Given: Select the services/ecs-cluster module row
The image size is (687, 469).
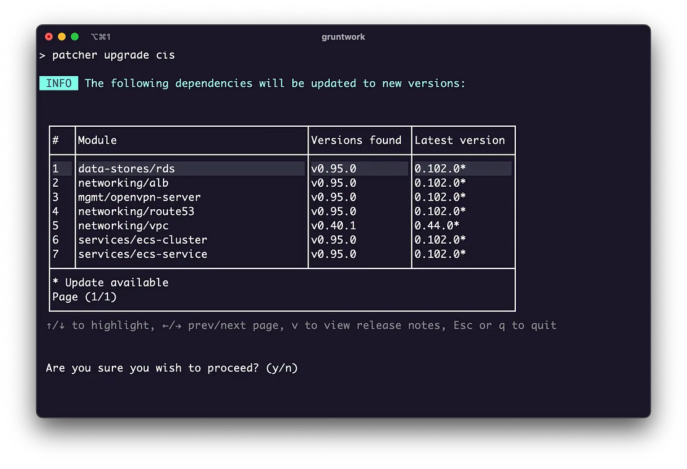Looking at the screenshot, I should pyautogui.click(x=282, y=240).
